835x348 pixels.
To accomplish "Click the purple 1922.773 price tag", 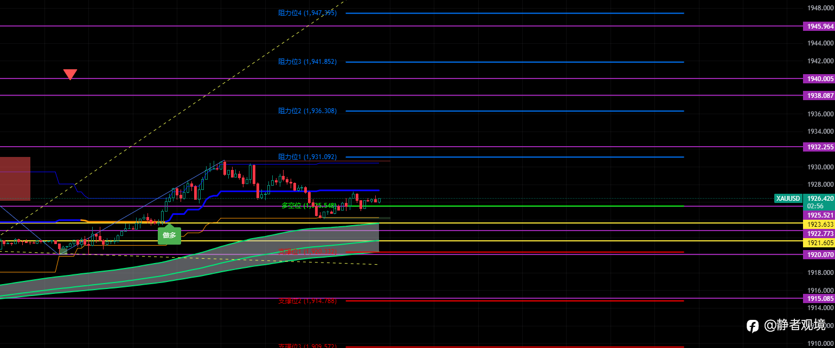I will [x=819, y=233].
